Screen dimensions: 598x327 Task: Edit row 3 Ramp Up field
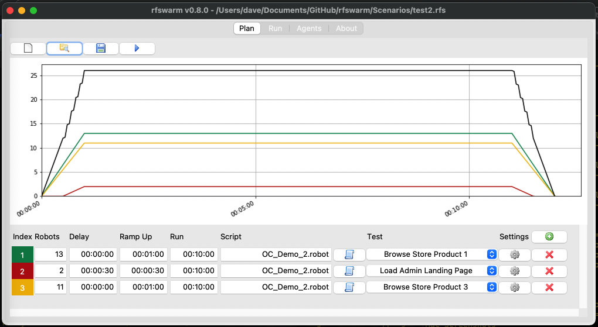144,287
